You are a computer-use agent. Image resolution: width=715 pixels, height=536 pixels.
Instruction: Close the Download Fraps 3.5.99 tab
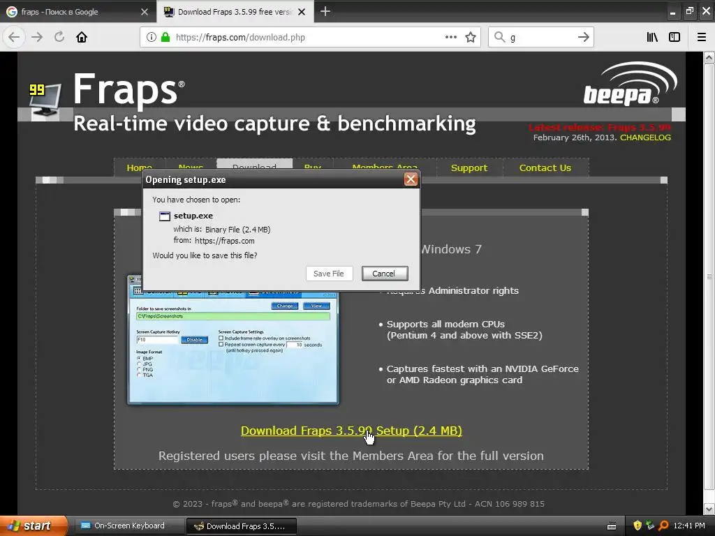(302, 12)
